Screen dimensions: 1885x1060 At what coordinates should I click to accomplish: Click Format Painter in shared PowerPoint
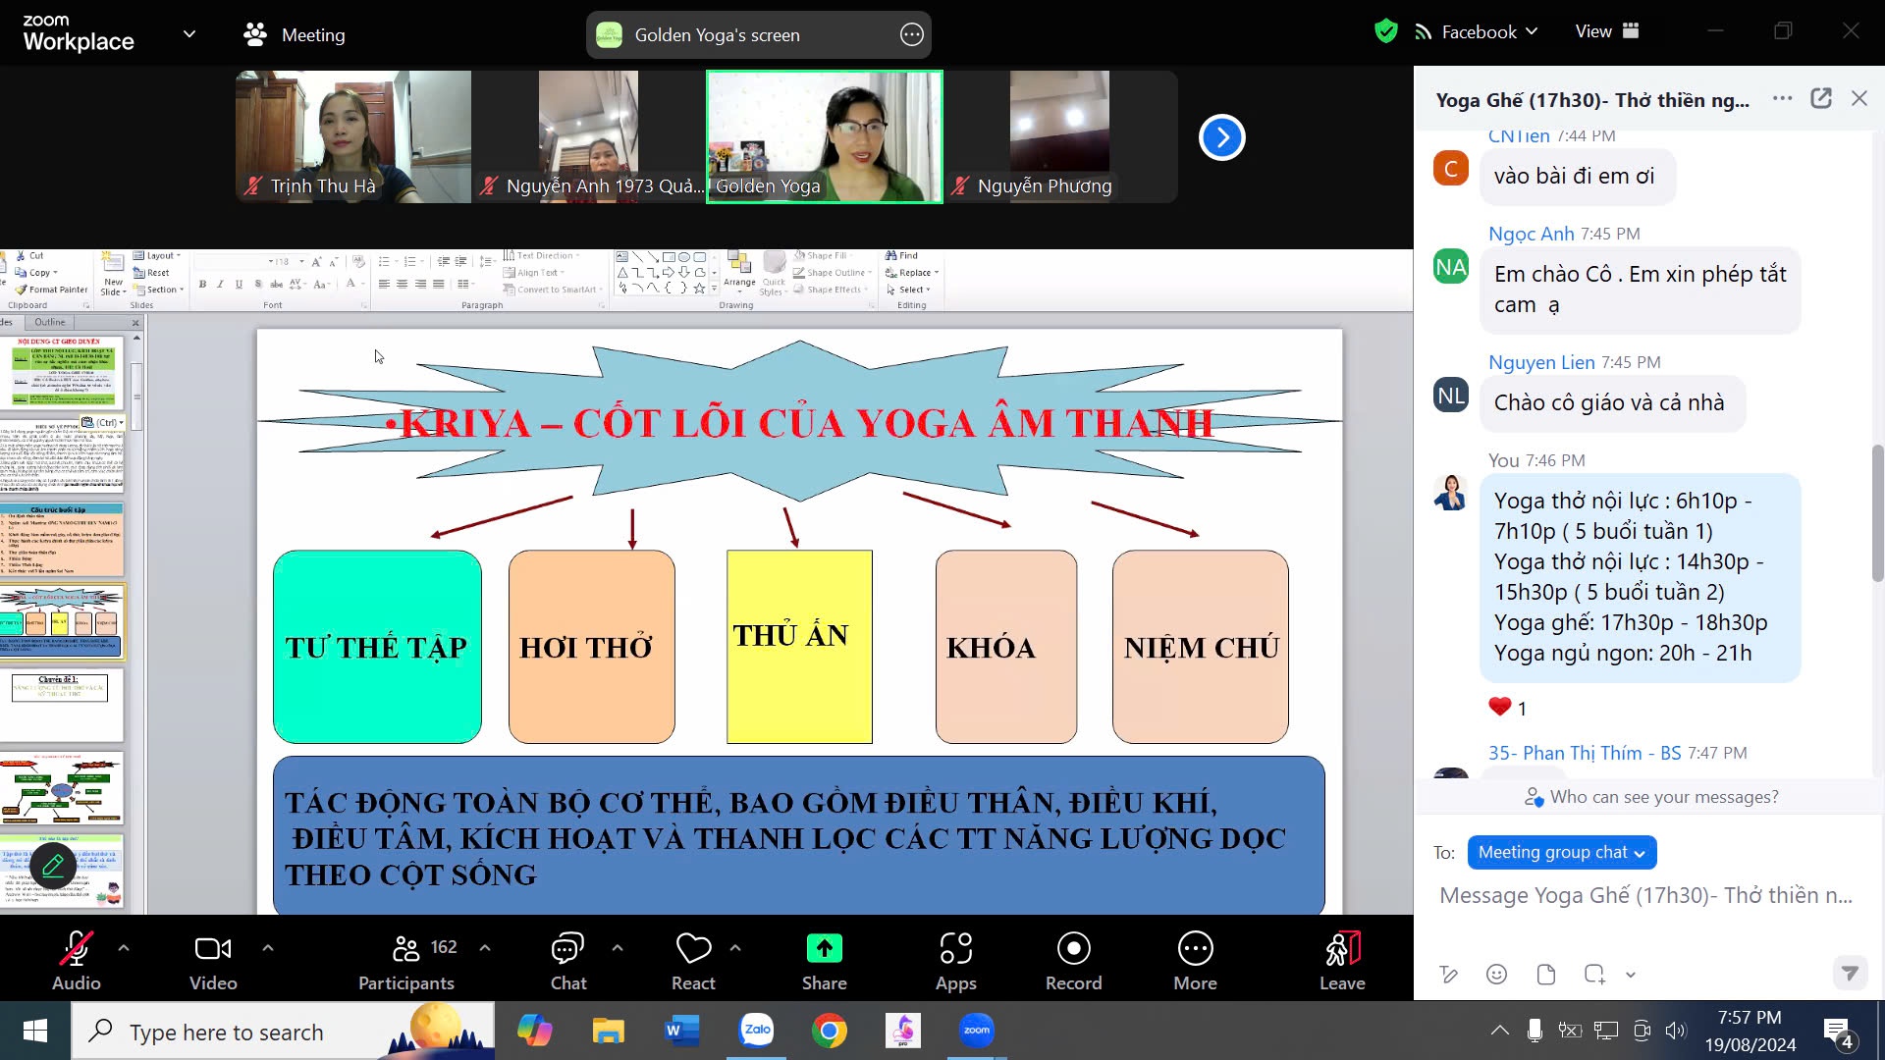(51, 290)
